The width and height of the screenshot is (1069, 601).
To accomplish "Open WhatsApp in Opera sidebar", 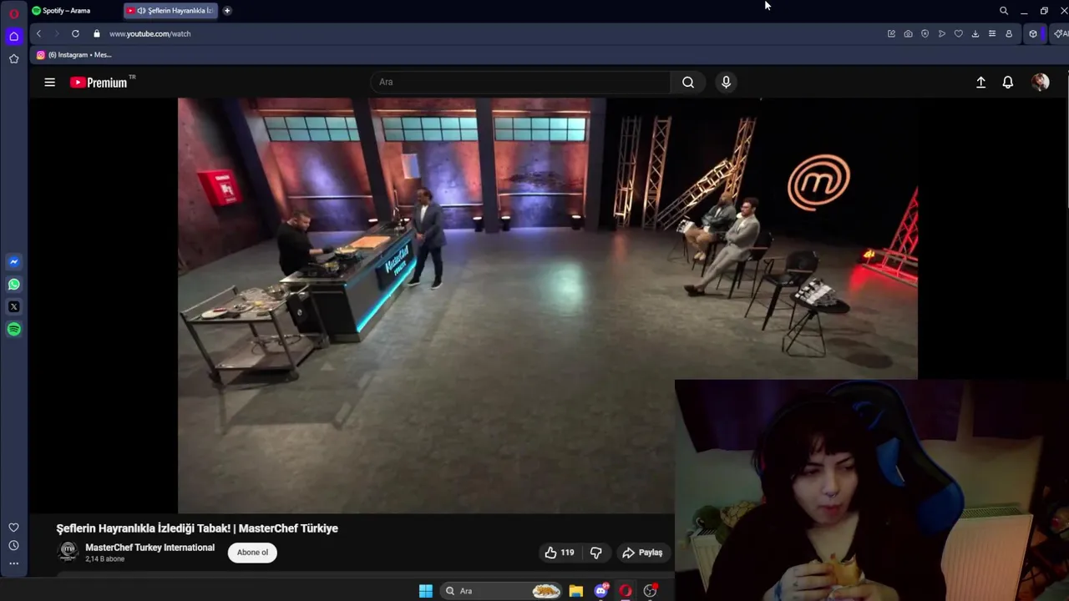I will (x=13, y=285).
